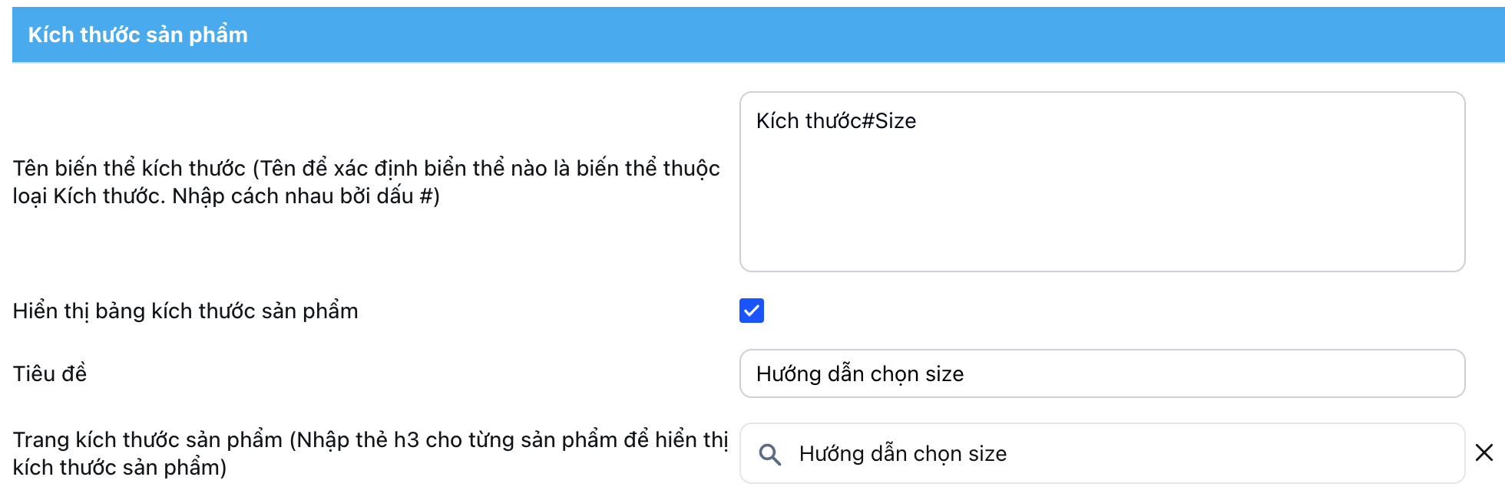Viewport: 1505px width, 500px height.
Task: Uncheck 'Hiển thị bảng kích thước sản phẩm' checkbox
Action: pos(752,311)
